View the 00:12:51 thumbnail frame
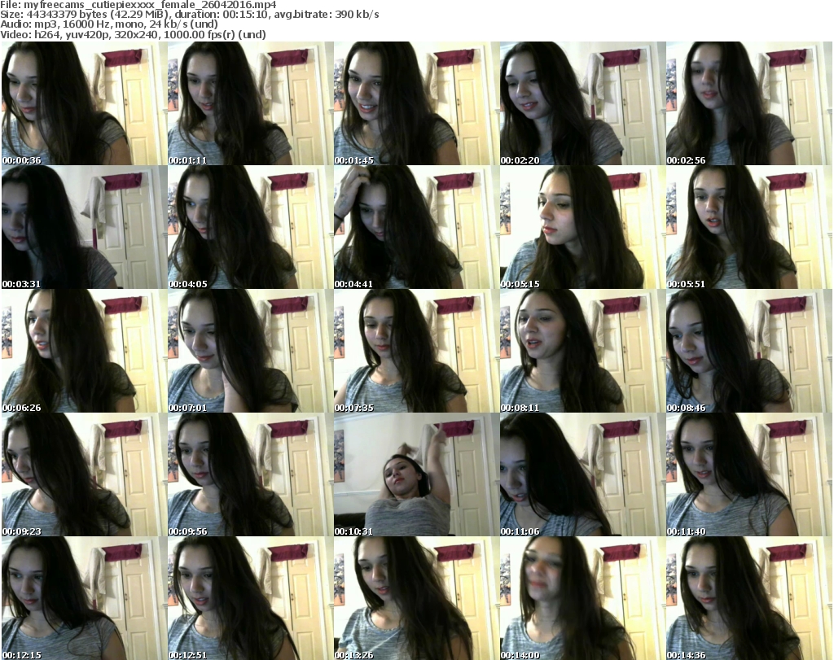834x660 pixels. click(x=250, y=598)
